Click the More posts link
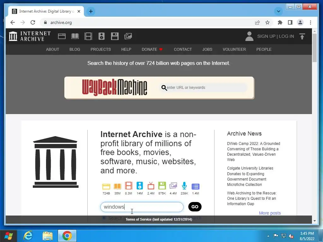Screen dimensions: 323x242 [270, 213]
